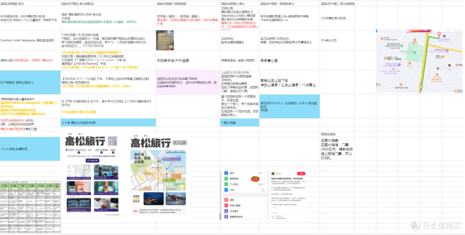Image resolution: width=465 pixels, height=235 pixels.
Task: Select the 13:00高松香川机场 cell
Action: tap(337, 18)
